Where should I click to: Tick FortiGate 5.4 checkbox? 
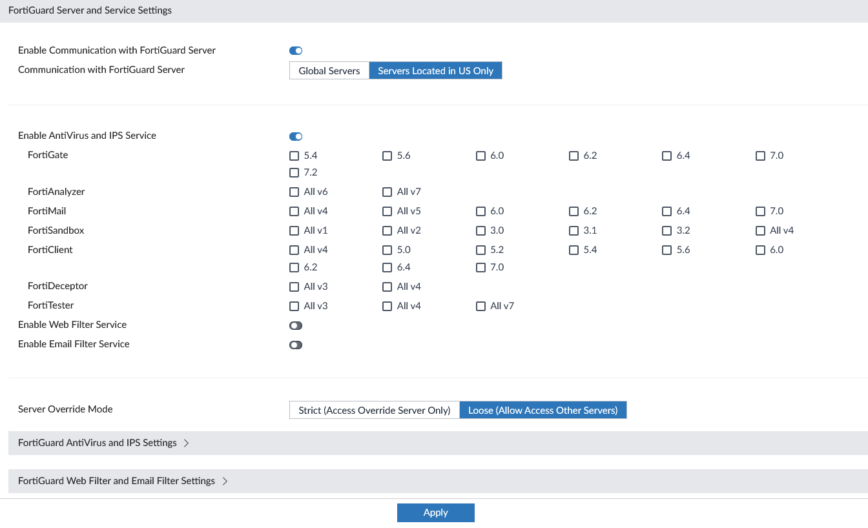tap(294, 156)
